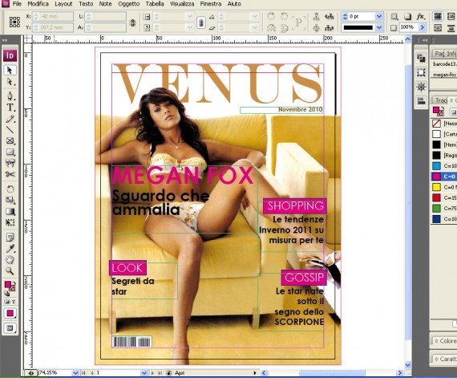Viewport: 457px width, 378px height.
Task: Click the reference point locator grid
Action: point(14,22)
